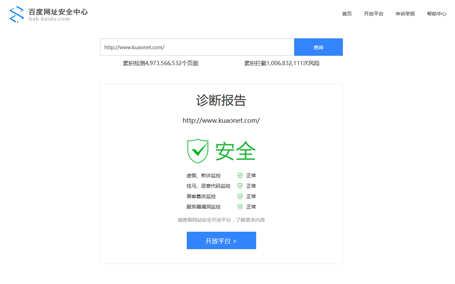Click shield icon next to 挂马、恶意代码监控

click(240, 186)
